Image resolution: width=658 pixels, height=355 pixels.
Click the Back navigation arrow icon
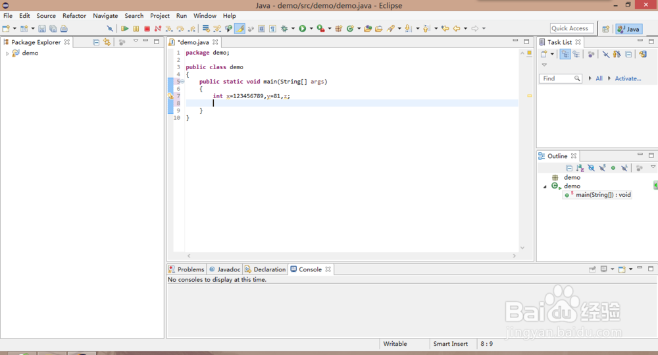pos(457,28)
